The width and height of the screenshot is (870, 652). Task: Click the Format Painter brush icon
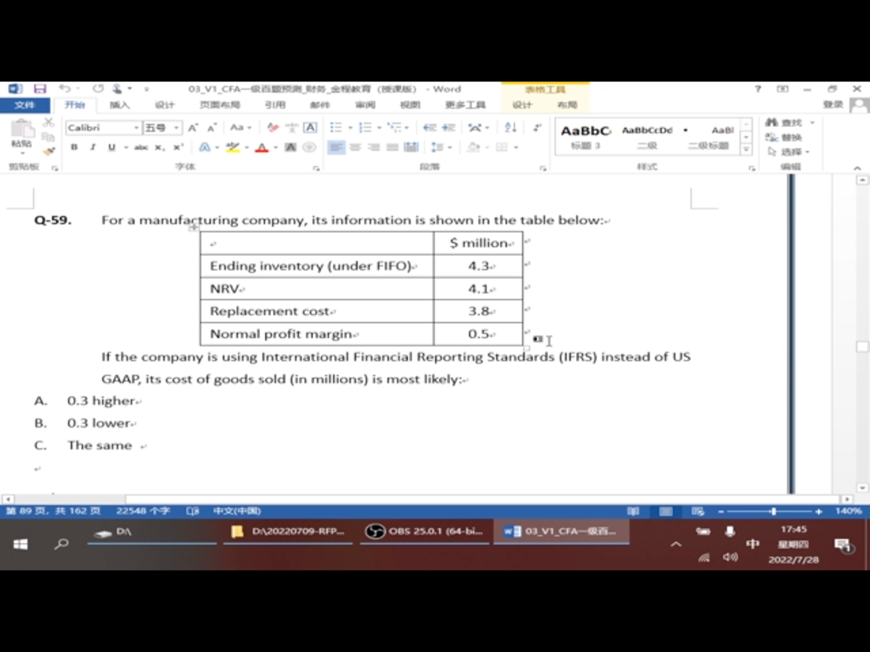point(48,150)
